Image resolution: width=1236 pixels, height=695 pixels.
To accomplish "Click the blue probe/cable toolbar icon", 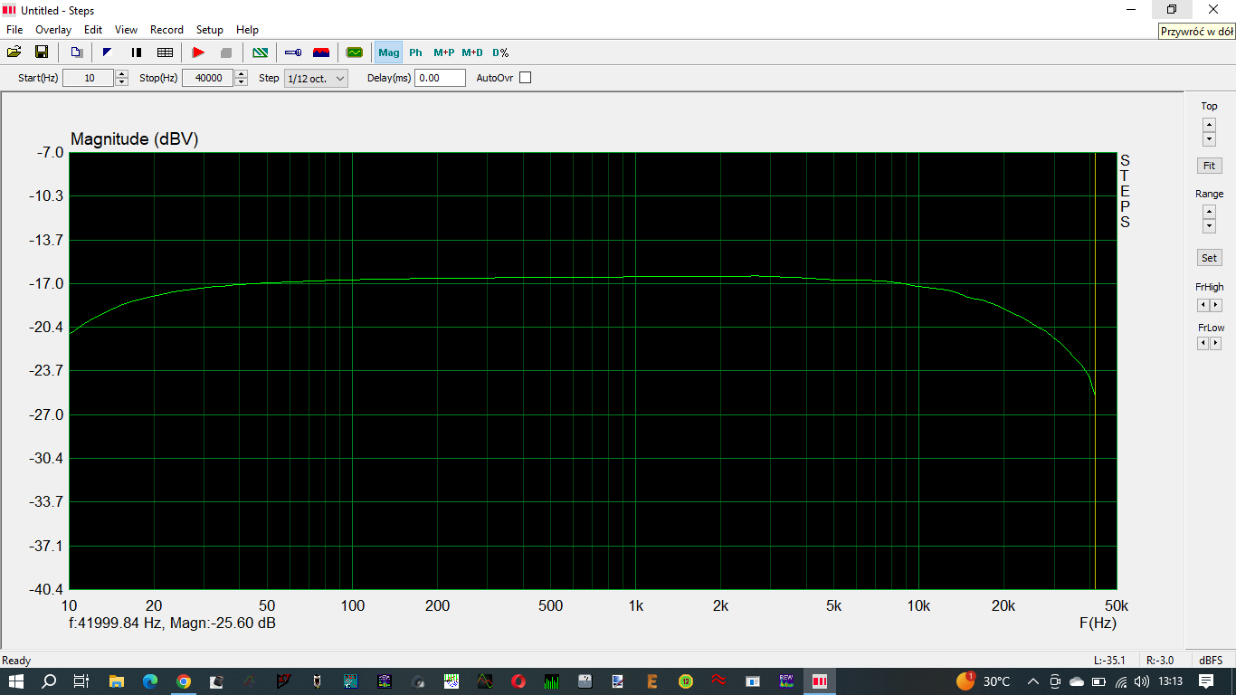I will point(292,52).
